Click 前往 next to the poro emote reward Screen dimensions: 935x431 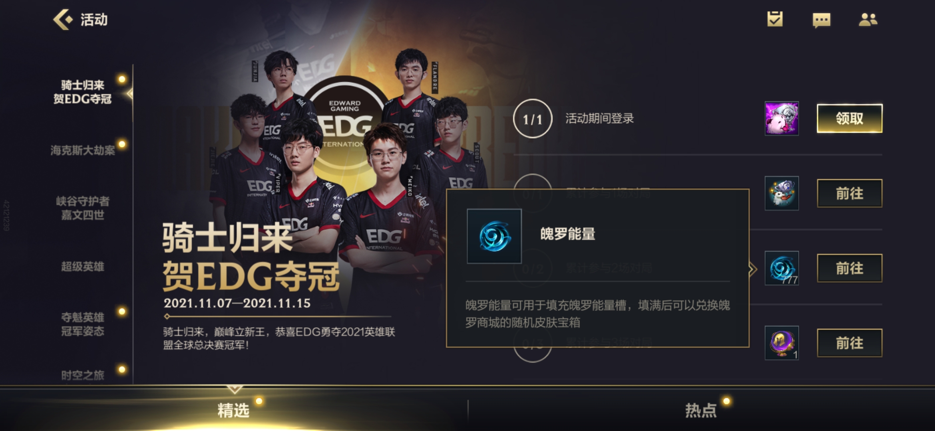coord(849,193)
